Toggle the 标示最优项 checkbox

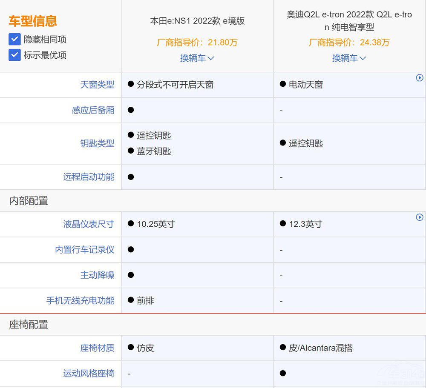pyautogui.click(x=14, y=55)
